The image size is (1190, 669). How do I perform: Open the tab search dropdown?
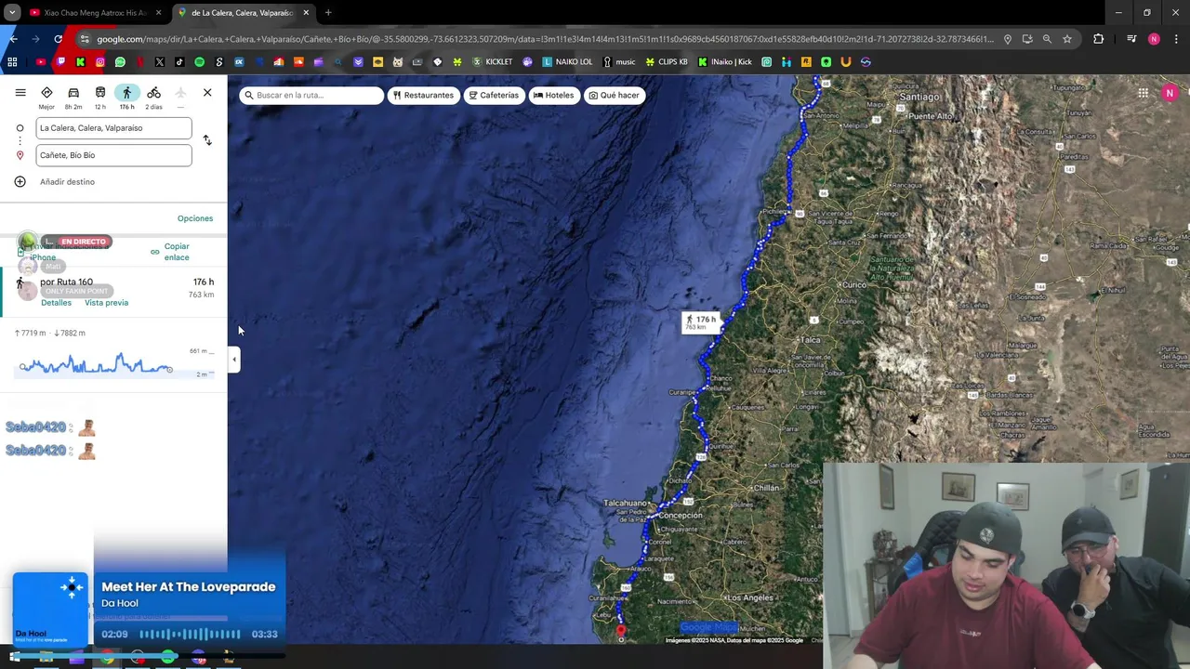pos(12,13)
